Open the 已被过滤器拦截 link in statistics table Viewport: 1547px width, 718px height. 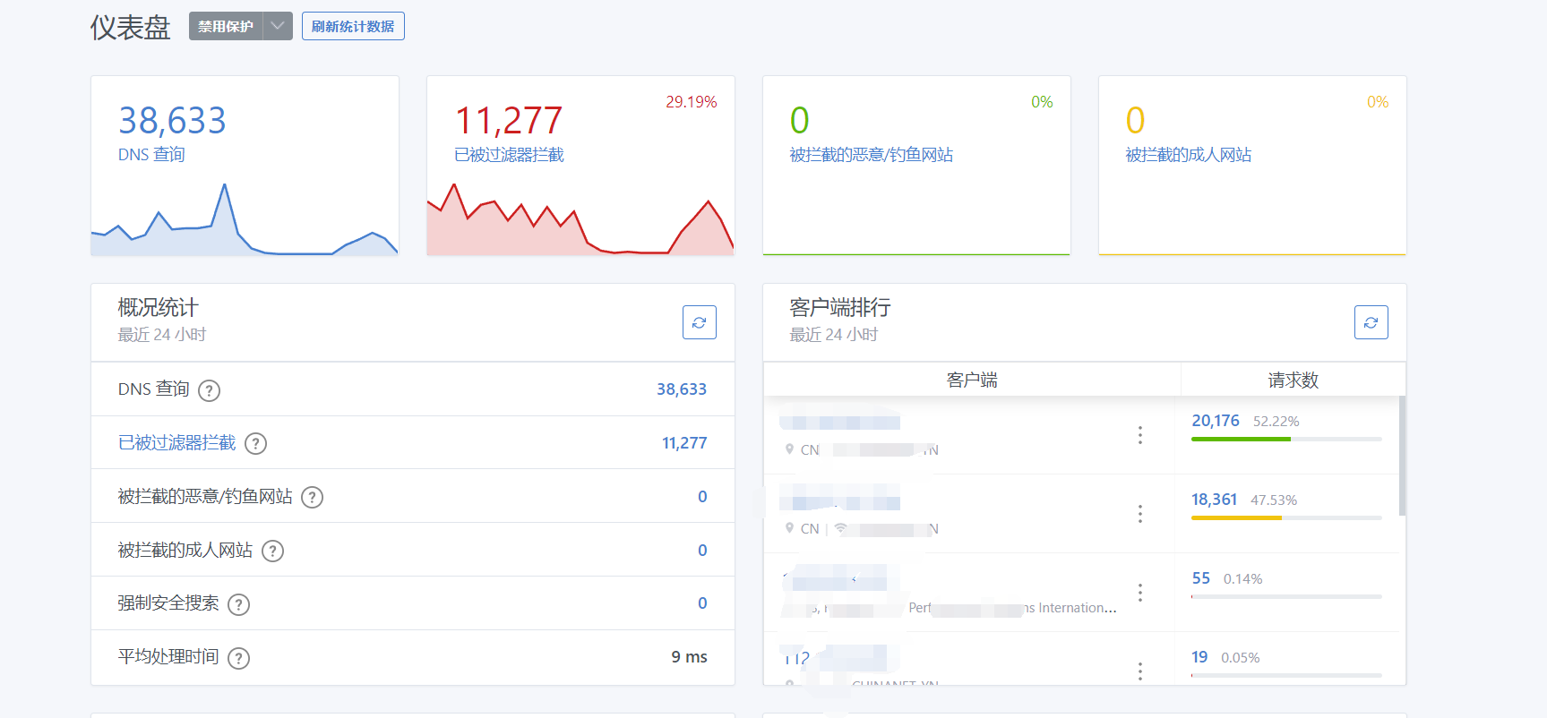coord(176,442)
